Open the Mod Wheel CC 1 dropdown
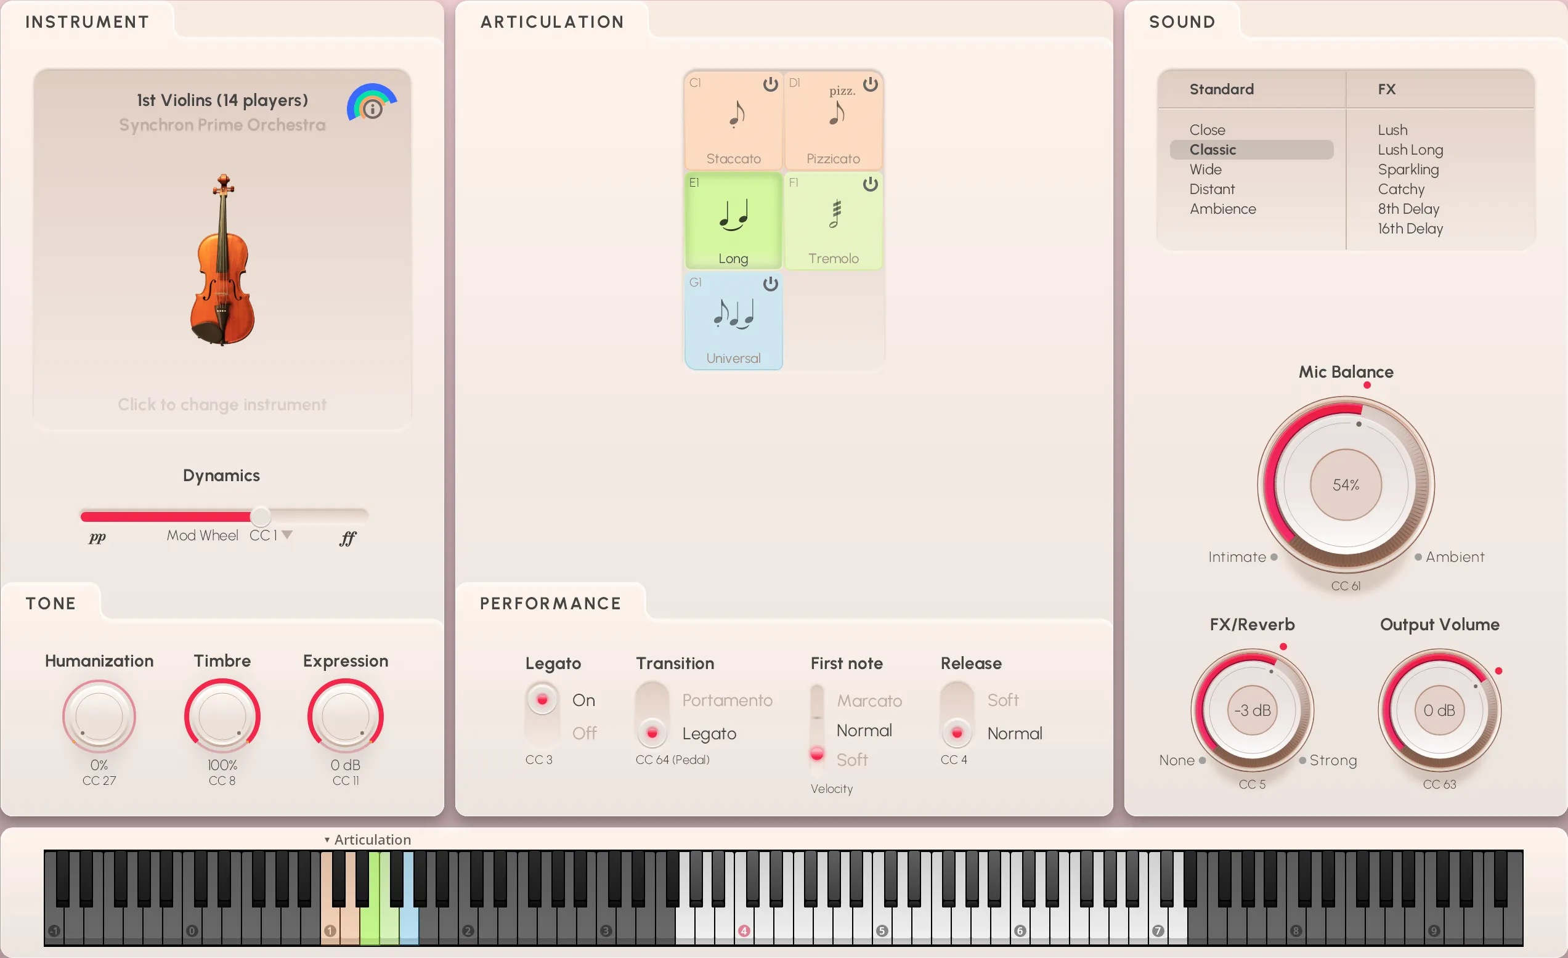 (x=287, y=535)
